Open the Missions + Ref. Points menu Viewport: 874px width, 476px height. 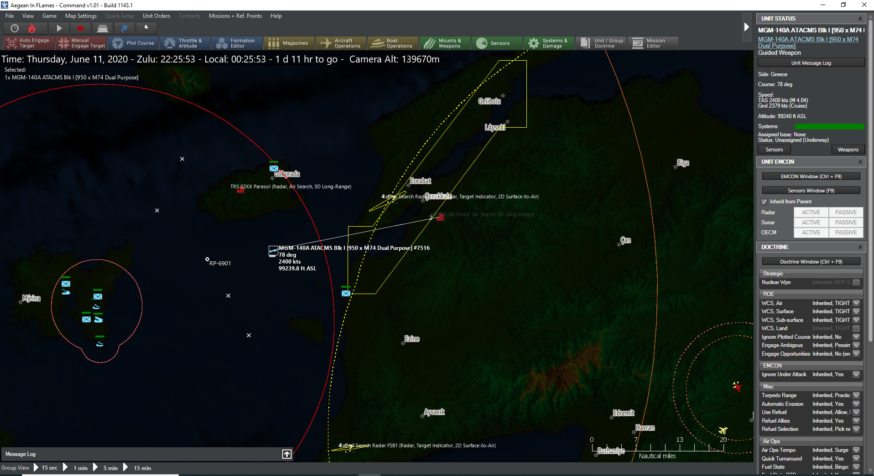[235, 16]
